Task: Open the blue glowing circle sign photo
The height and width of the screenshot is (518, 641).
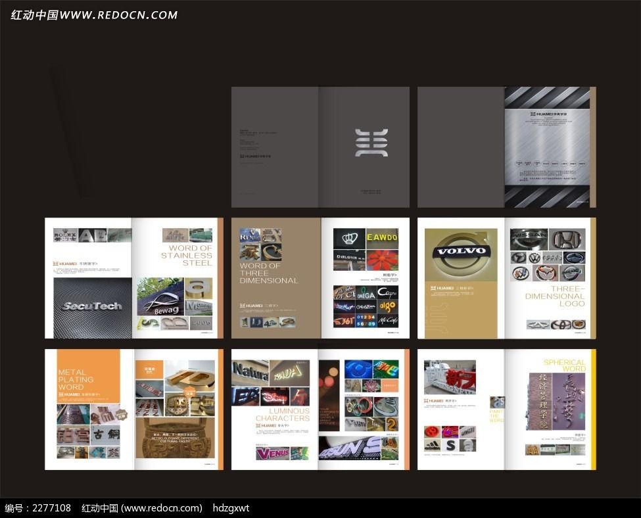Action: pyautogui.click(x=358, y=369)
